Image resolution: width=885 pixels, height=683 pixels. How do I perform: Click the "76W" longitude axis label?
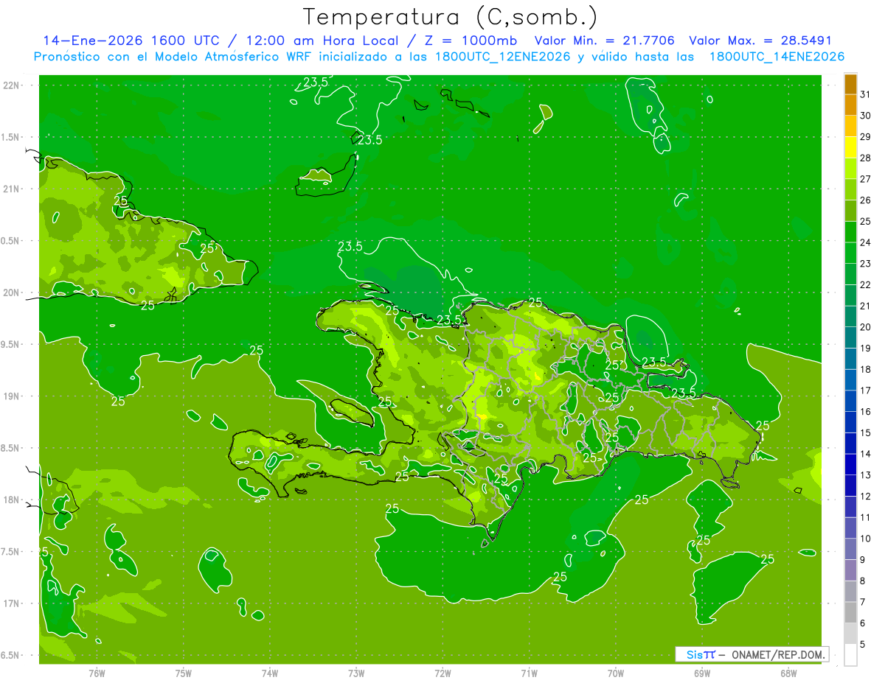97,673
